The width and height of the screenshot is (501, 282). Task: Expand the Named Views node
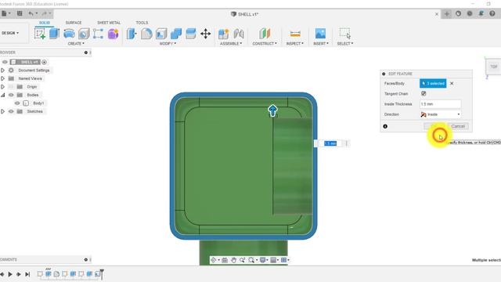click(2, 78)
